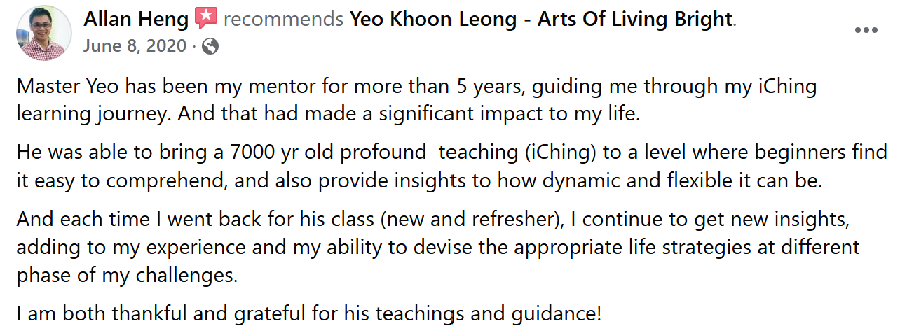Viewport: 900px width, 333px height.
Task: Open the Allan Heng profile name link
Action: pyautogui.click(x=136, y=19)
